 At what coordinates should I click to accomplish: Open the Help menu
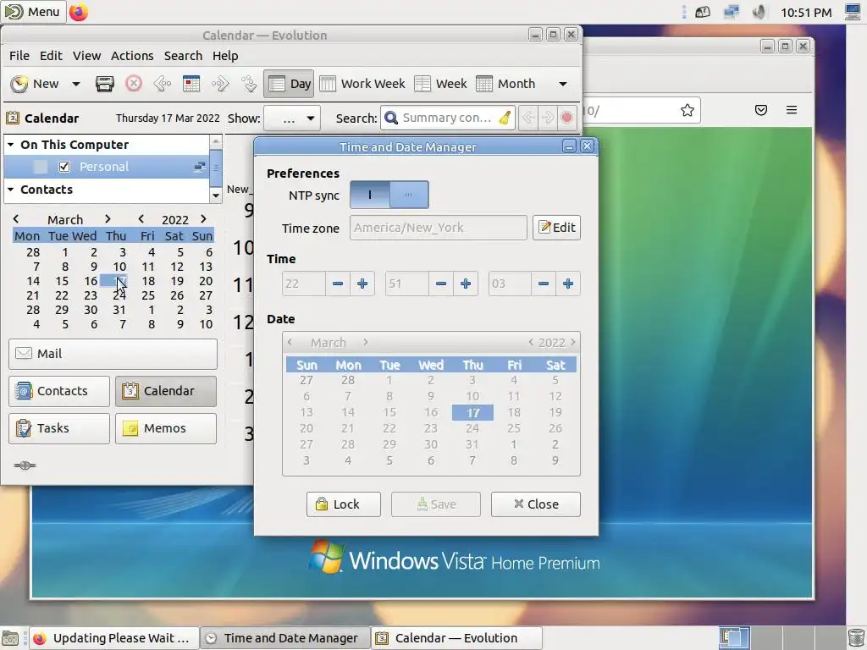point(225,55)
